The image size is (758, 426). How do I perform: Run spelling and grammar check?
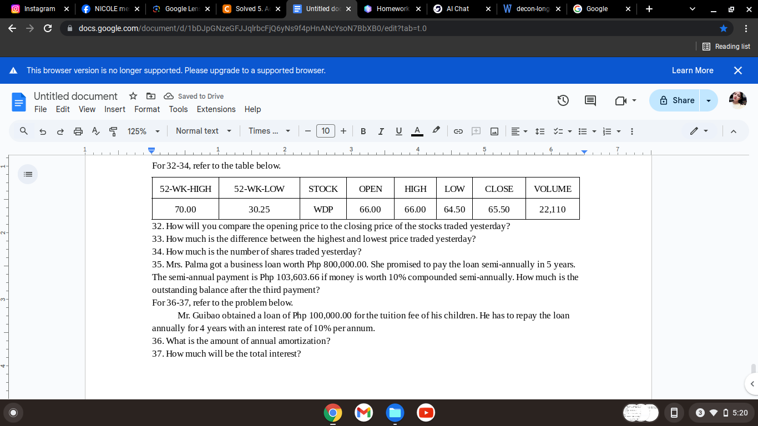(x=95, y=131)
